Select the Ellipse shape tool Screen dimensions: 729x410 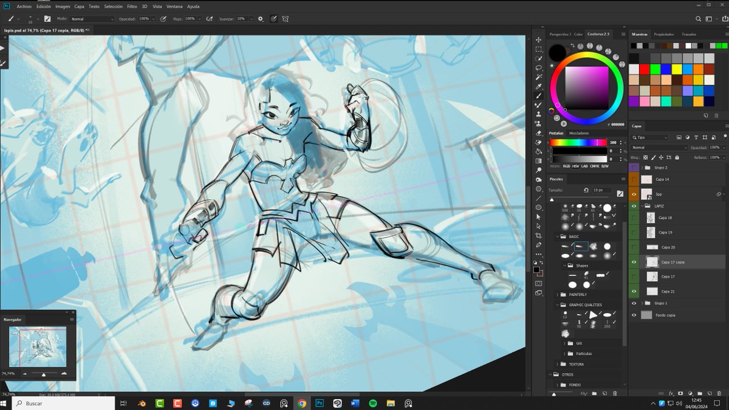pos(538,207)
